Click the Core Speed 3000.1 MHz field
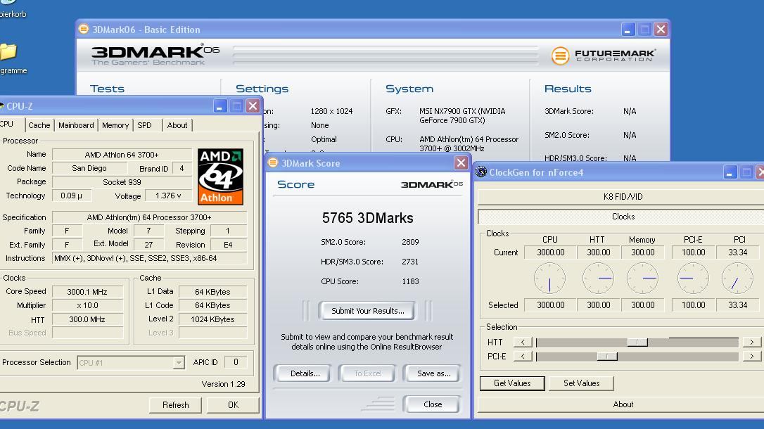Image resolution: width=764 pixels, height=429 pixels. (x=87, y=292)
